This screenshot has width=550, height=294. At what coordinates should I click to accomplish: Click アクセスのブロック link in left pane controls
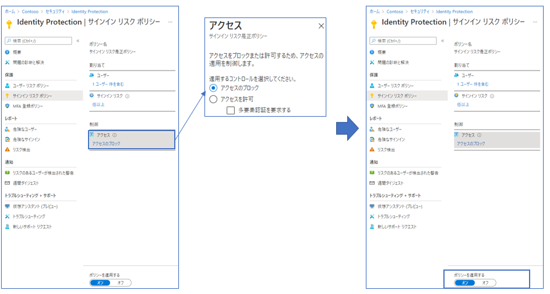pyautogui.click(x=106, y=143)
